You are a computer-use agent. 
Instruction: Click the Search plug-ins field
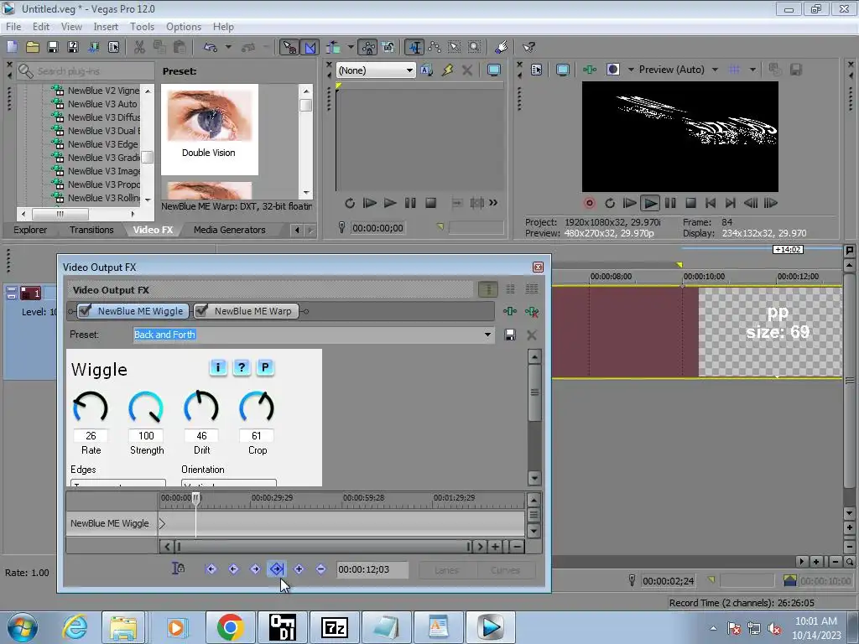pos(86,71)
